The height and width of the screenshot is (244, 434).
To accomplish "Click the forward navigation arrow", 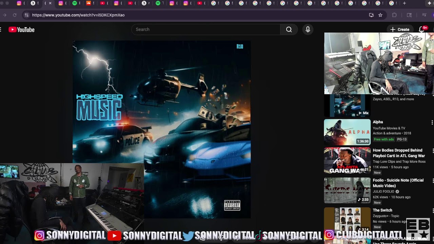I will (4, 15).
